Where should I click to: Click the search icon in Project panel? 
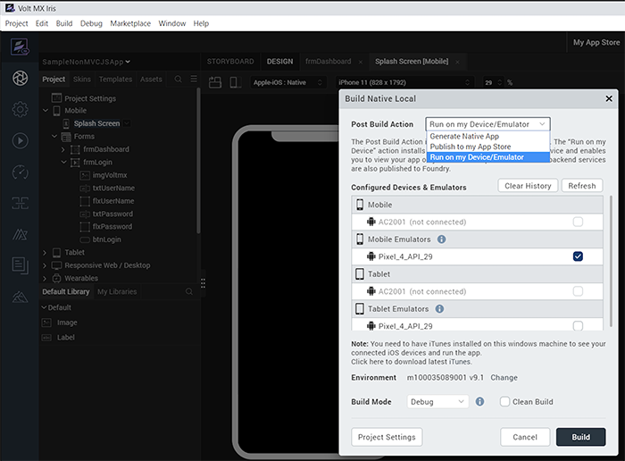[x=179, y=80]
